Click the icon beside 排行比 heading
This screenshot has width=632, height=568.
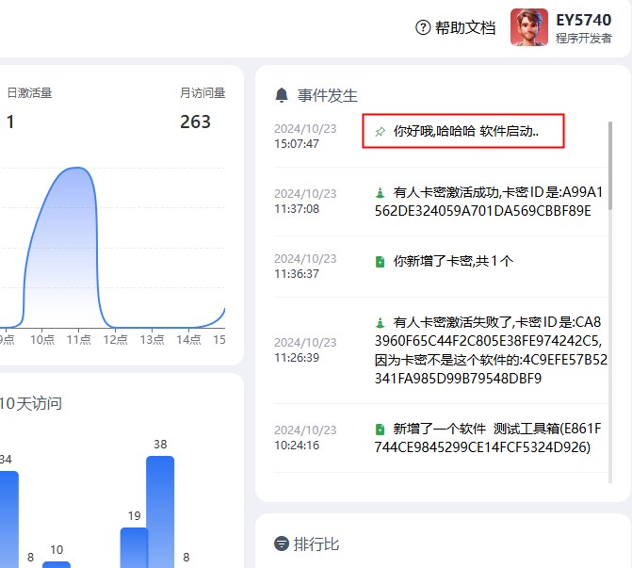coord(282,544)
